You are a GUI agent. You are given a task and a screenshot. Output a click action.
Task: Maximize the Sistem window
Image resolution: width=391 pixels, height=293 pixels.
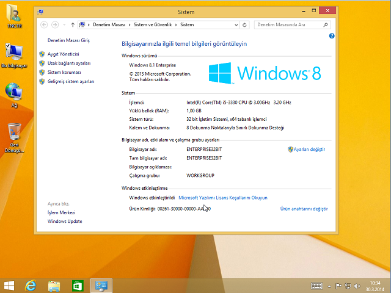pos(313,11)
